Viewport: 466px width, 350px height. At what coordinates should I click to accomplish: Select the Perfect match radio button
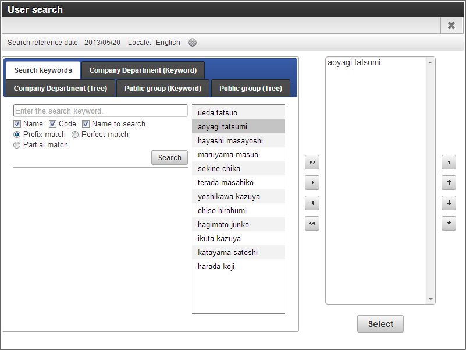(x=75, y=135)
